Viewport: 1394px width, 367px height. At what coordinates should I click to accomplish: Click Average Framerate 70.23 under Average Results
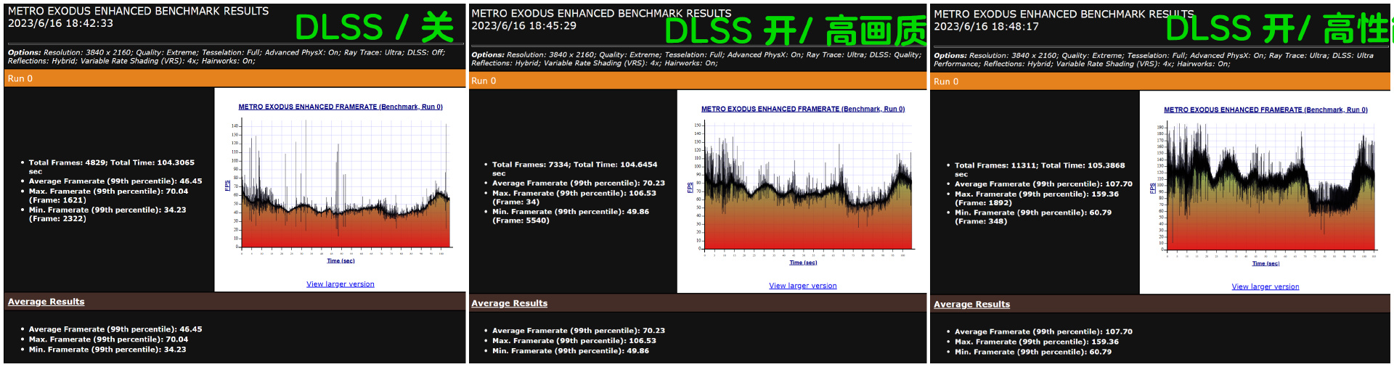[x=579, y=331]
